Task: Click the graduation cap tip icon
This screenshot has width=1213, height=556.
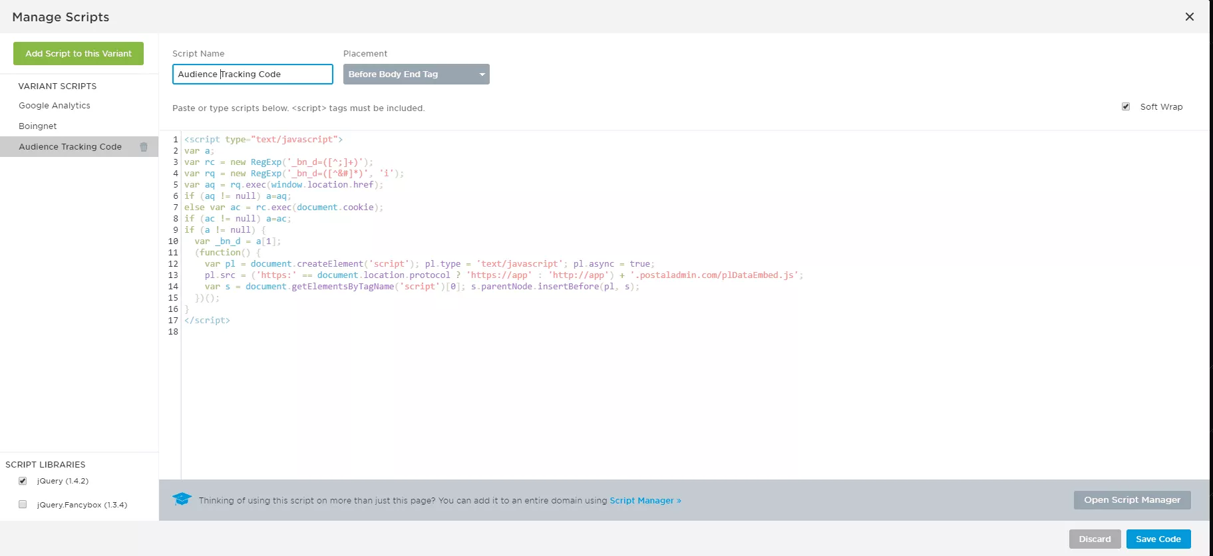Action: coord(182,499)
